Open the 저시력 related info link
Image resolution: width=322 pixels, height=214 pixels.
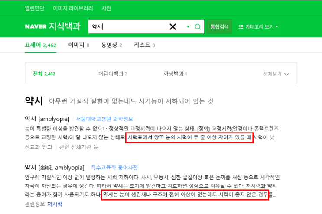[55, 204]
